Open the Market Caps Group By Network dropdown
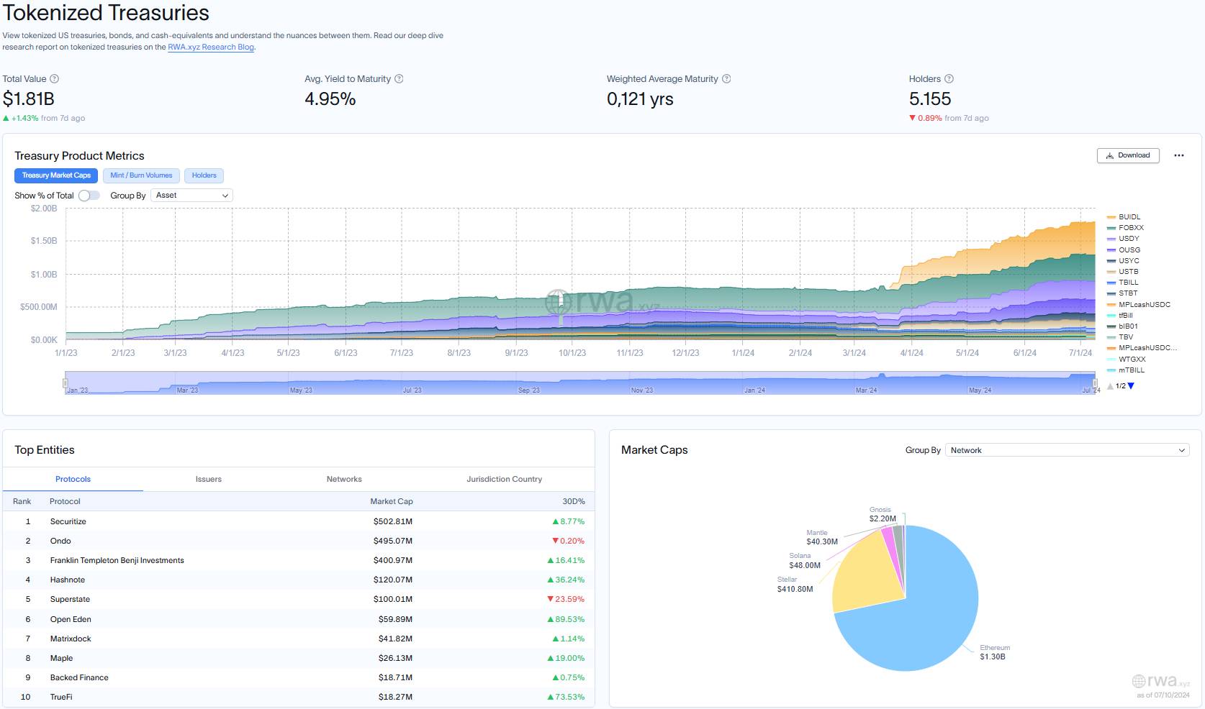 point(1067,450)
